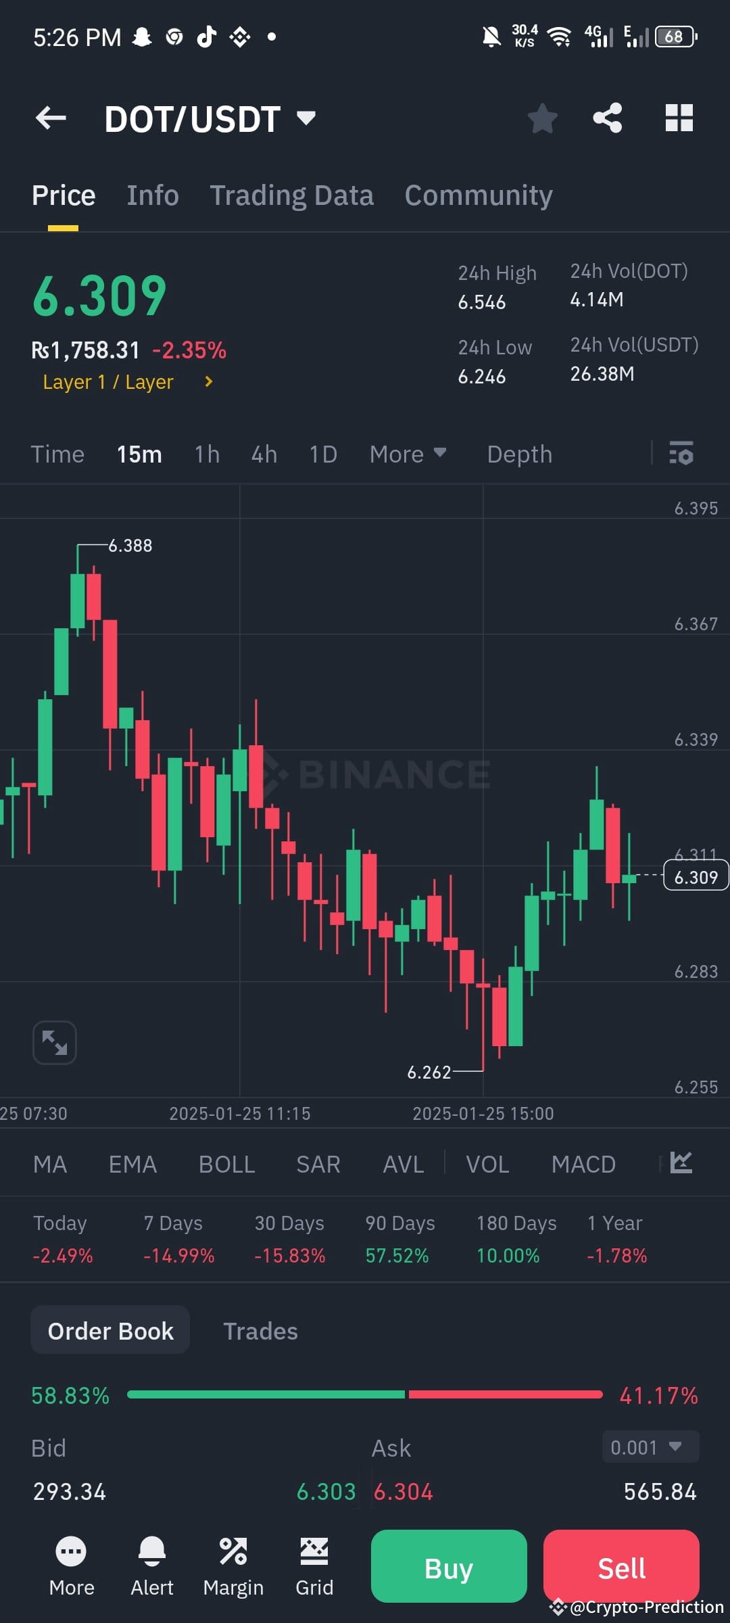Switch to the Trades tab
Screen dimensions: 730x1623
click(260, 1331)
